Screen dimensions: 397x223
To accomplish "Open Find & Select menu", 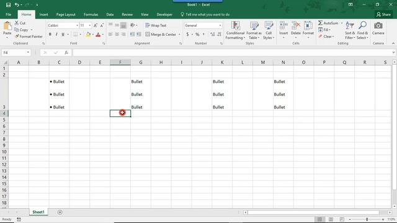I will [x=362, y=30].
